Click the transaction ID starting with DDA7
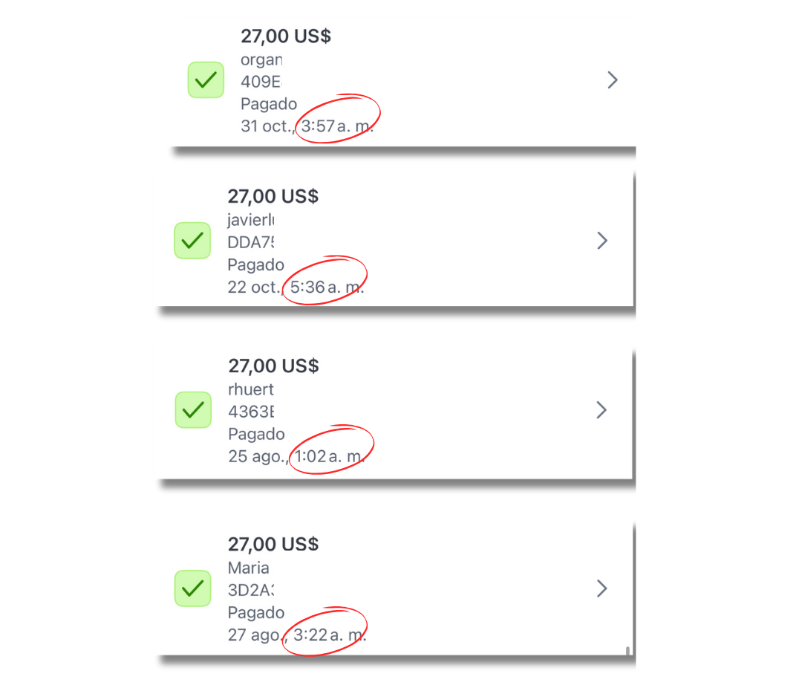 (252, 242)
